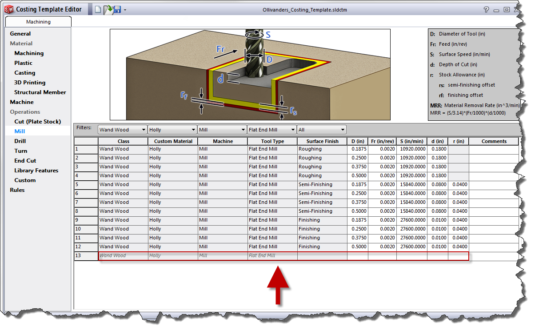535x330 pixels.
Task: Open the Holly material filter
Action: (x=172, y=130)
